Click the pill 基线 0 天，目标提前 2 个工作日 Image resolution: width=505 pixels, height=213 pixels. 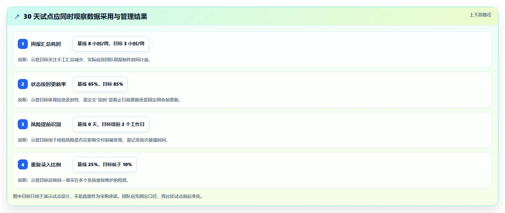point(111,124)
